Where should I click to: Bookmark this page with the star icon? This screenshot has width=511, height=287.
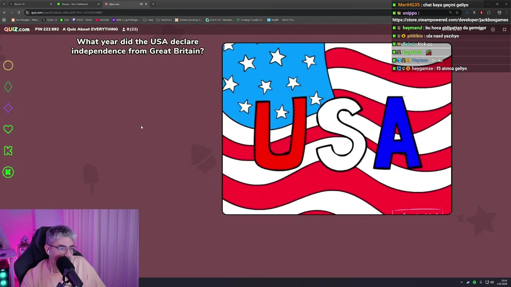pos(457,12)
